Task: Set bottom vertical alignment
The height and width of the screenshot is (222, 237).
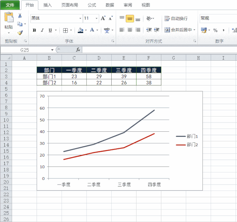Action: coord(138,19)
